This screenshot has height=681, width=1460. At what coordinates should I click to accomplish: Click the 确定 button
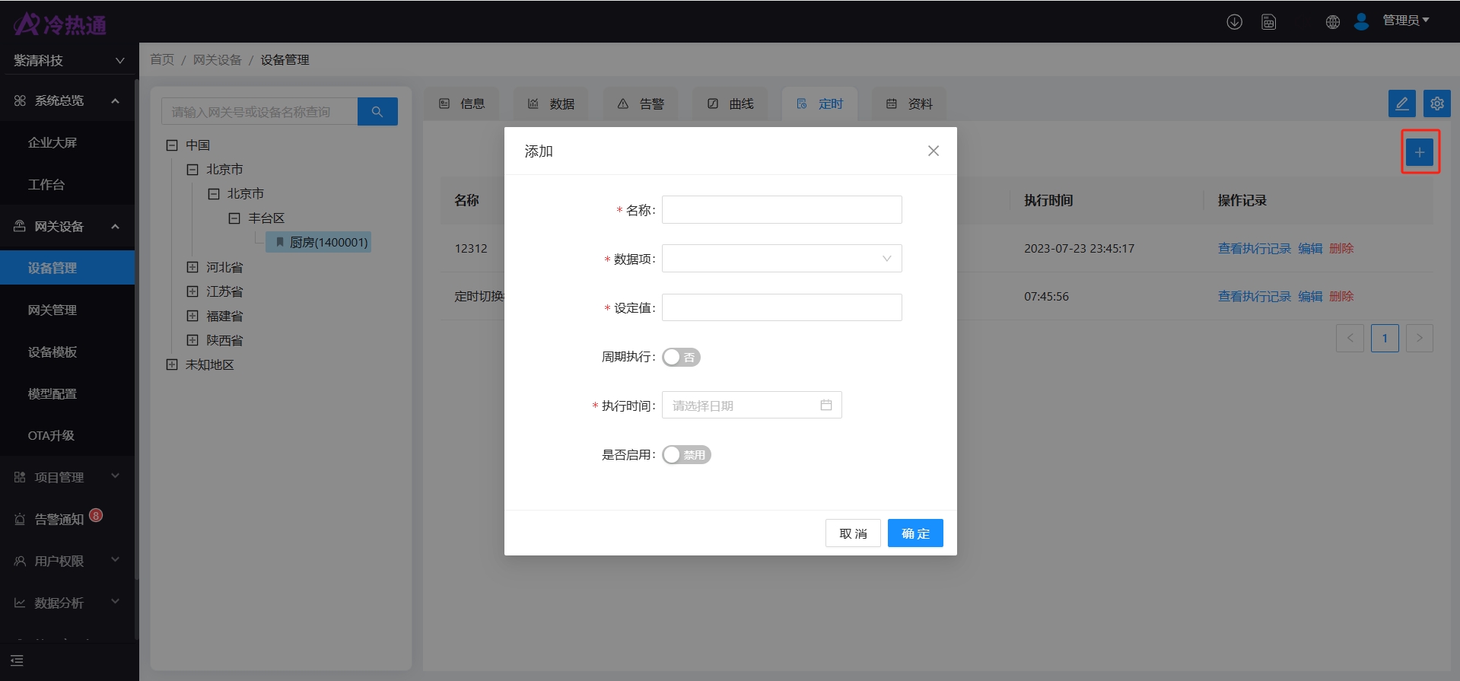click(x=915, y=533)
